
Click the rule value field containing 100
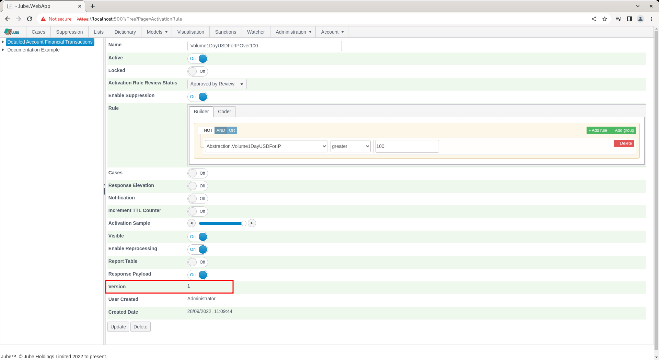tap(407, 146)
